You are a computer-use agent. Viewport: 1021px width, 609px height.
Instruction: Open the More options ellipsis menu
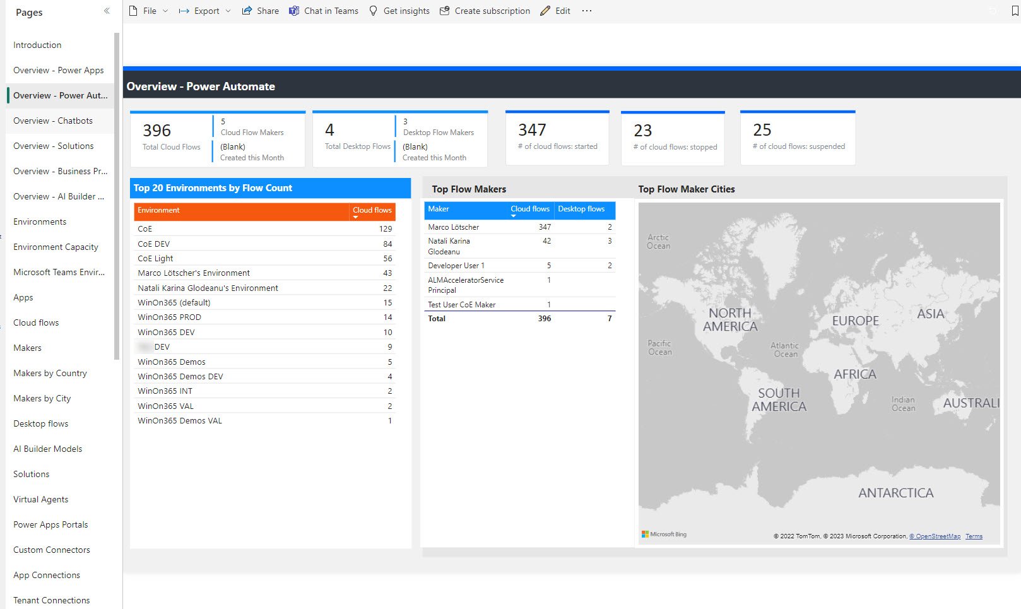coord(587,11)
